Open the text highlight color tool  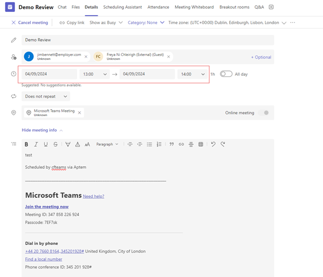pyautogui.click(x=68, y=144)
